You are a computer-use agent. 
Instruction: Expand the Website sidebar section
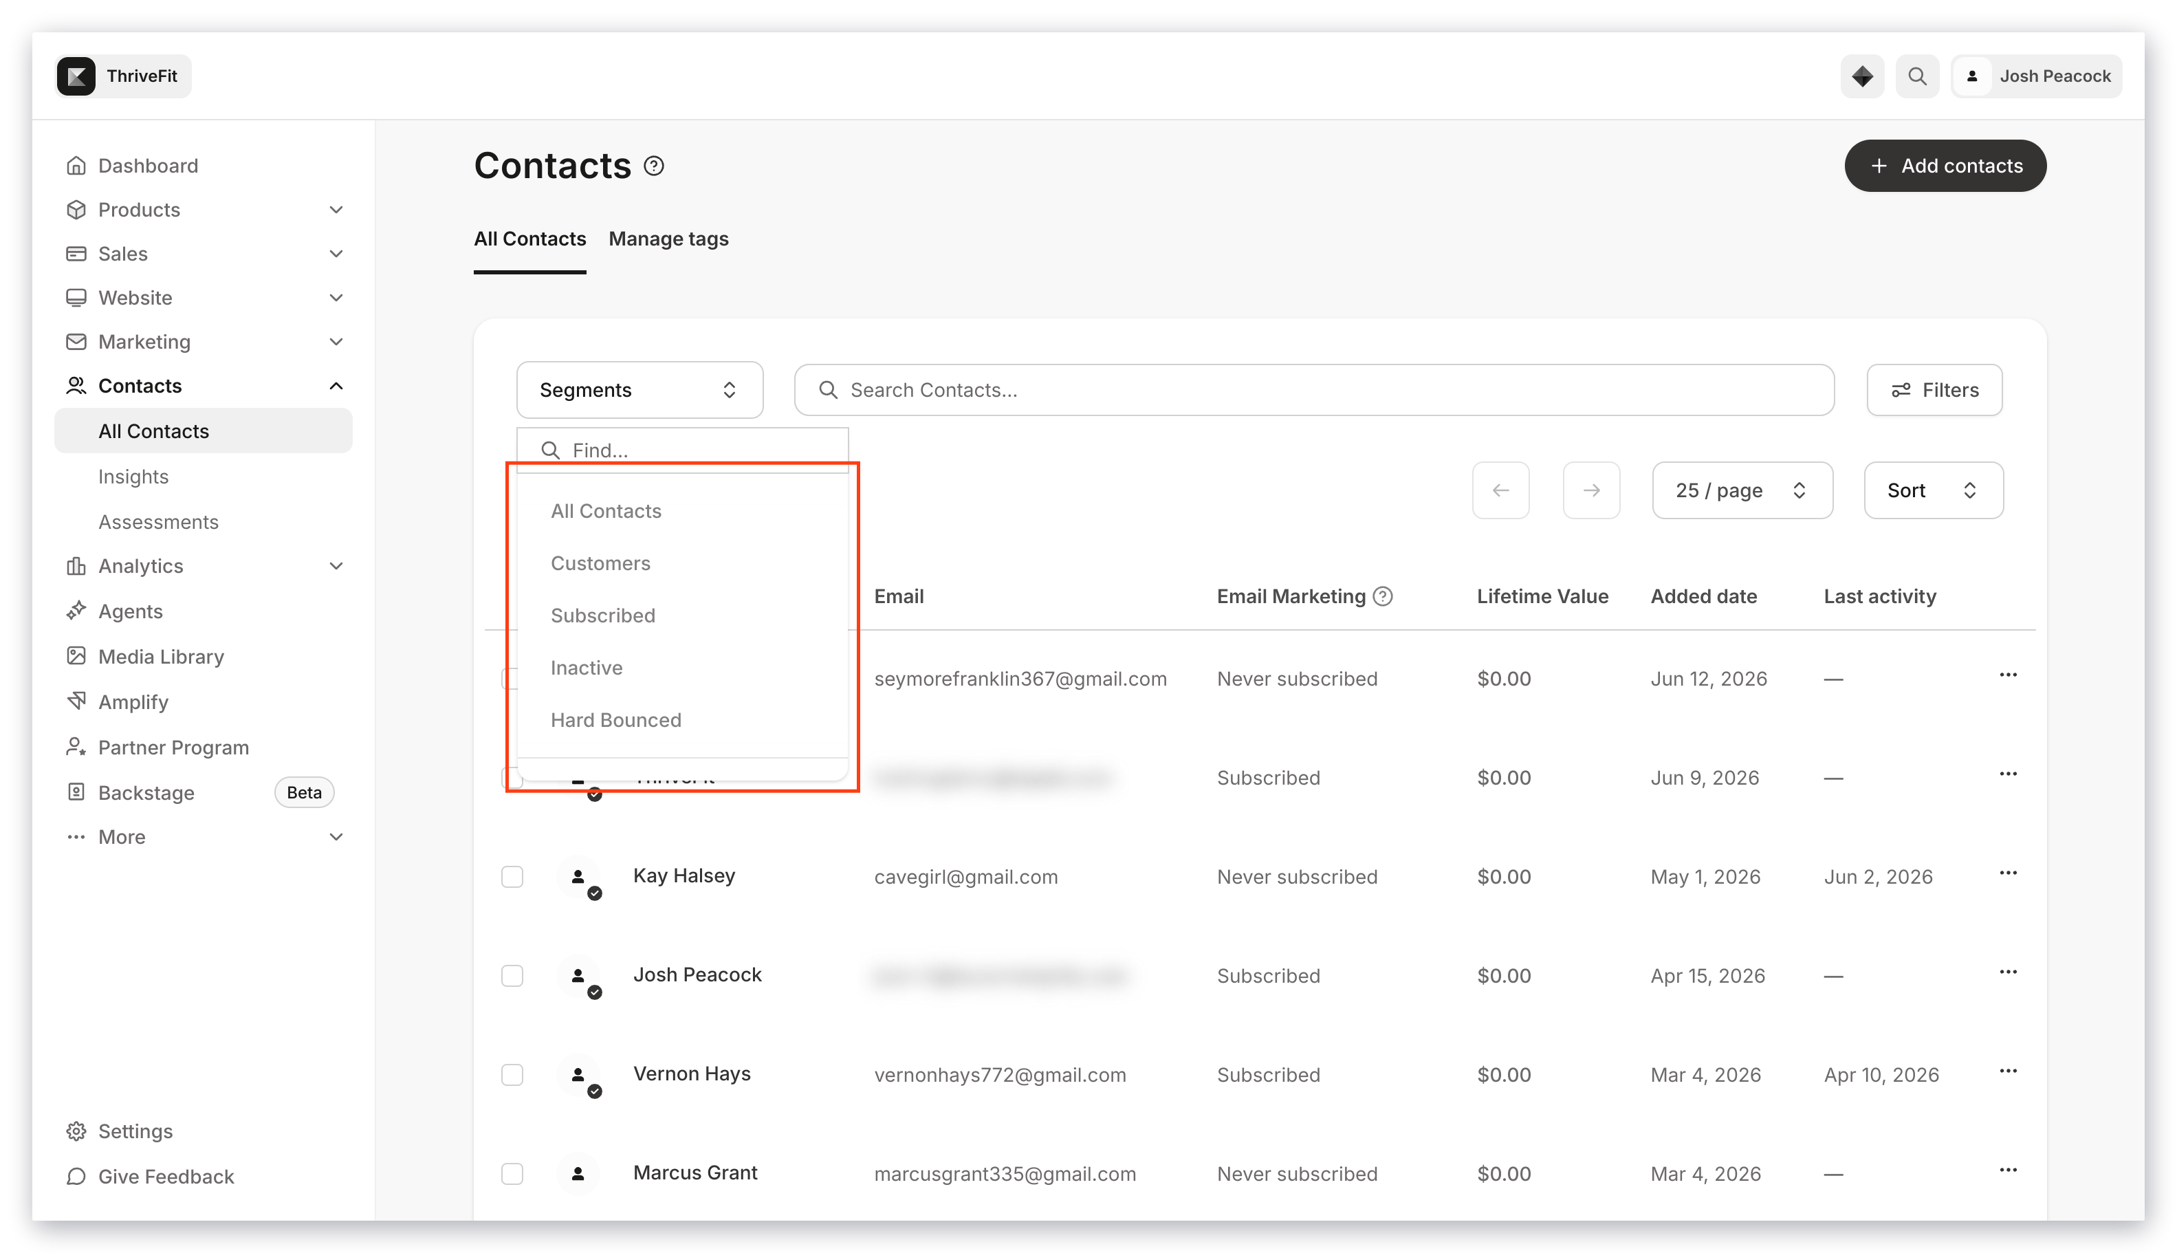click(336, 297)
